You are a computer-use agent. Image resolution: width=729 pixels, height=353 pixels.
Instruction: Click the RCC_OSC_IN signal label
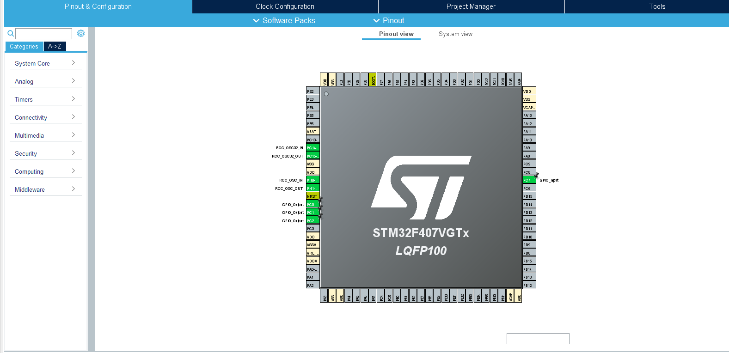tap(291, 180)
